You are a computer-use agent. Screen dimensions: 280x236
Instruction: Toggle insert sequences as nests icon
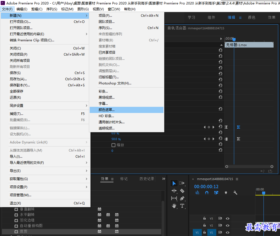[x=197, y=193]
